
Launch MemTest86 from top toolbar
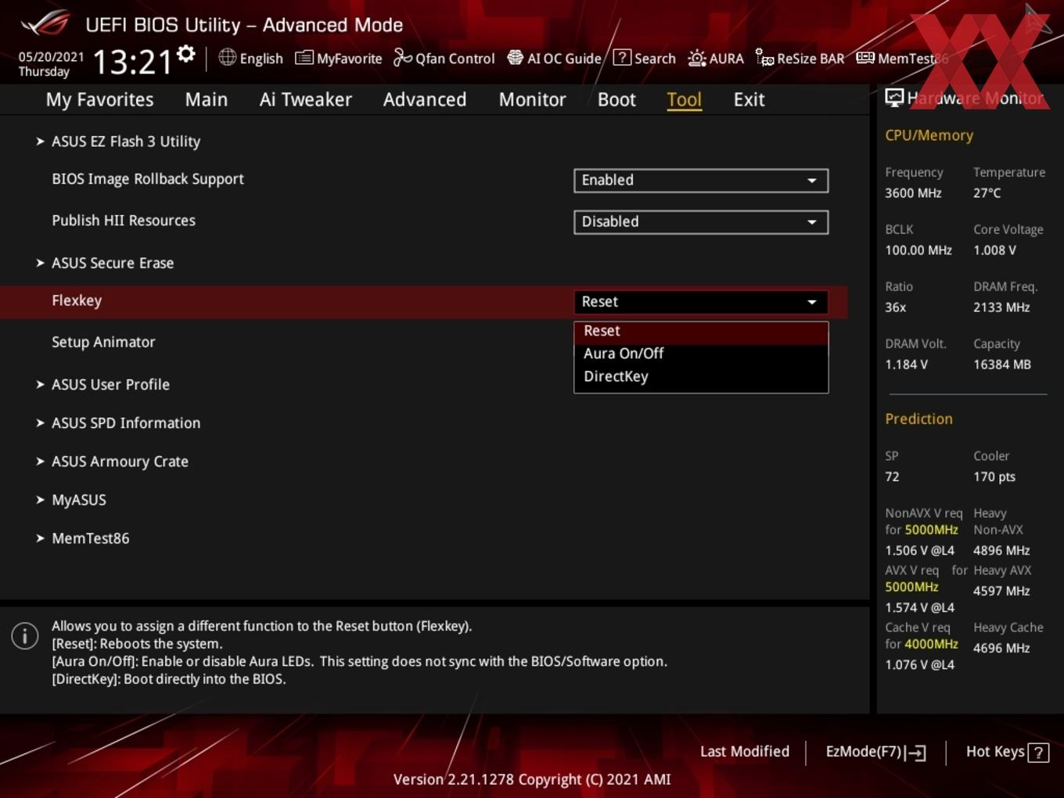[901, 58]
